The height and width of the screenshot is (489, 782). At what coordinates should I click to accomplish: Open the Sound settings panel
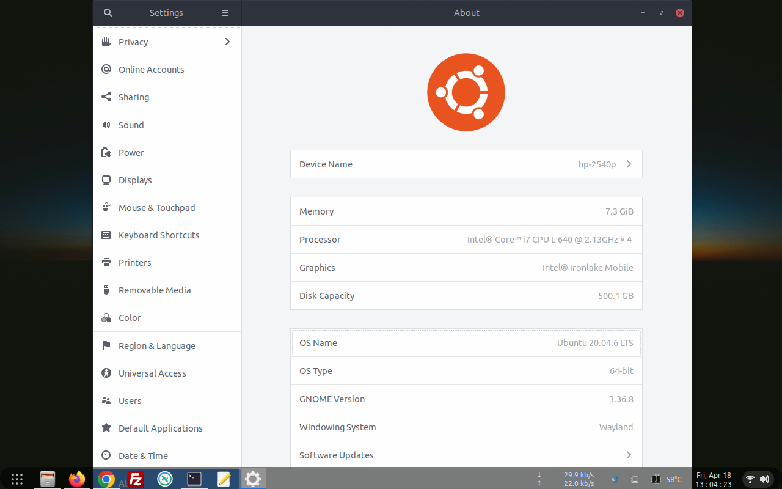pyautogui.click(x=167, y=125)
